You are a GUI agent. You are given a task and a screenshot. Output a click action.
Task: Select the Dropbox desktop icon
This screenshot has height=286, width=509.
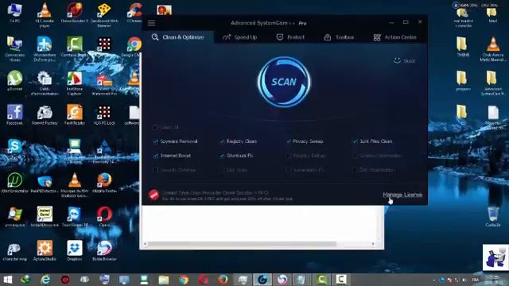(74, 251)
